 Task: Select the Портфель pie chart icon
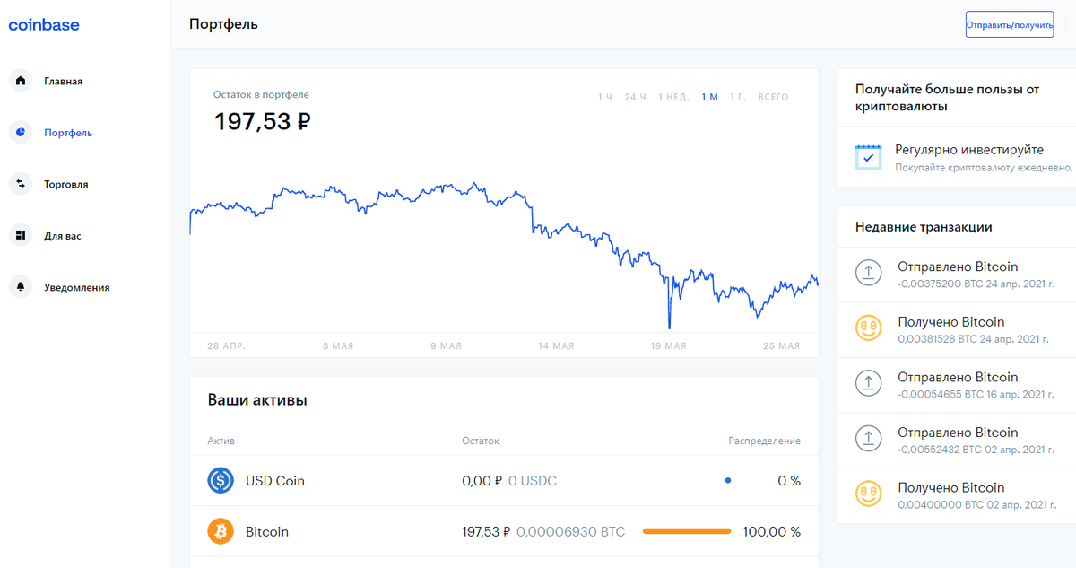tap(21, 133)
